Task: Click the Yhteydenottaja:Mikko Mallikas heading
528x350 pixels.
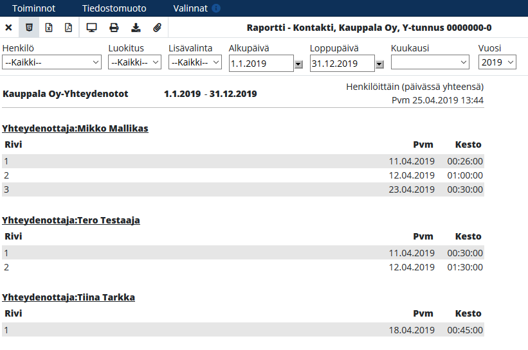Action: click(x=75, y=128)
